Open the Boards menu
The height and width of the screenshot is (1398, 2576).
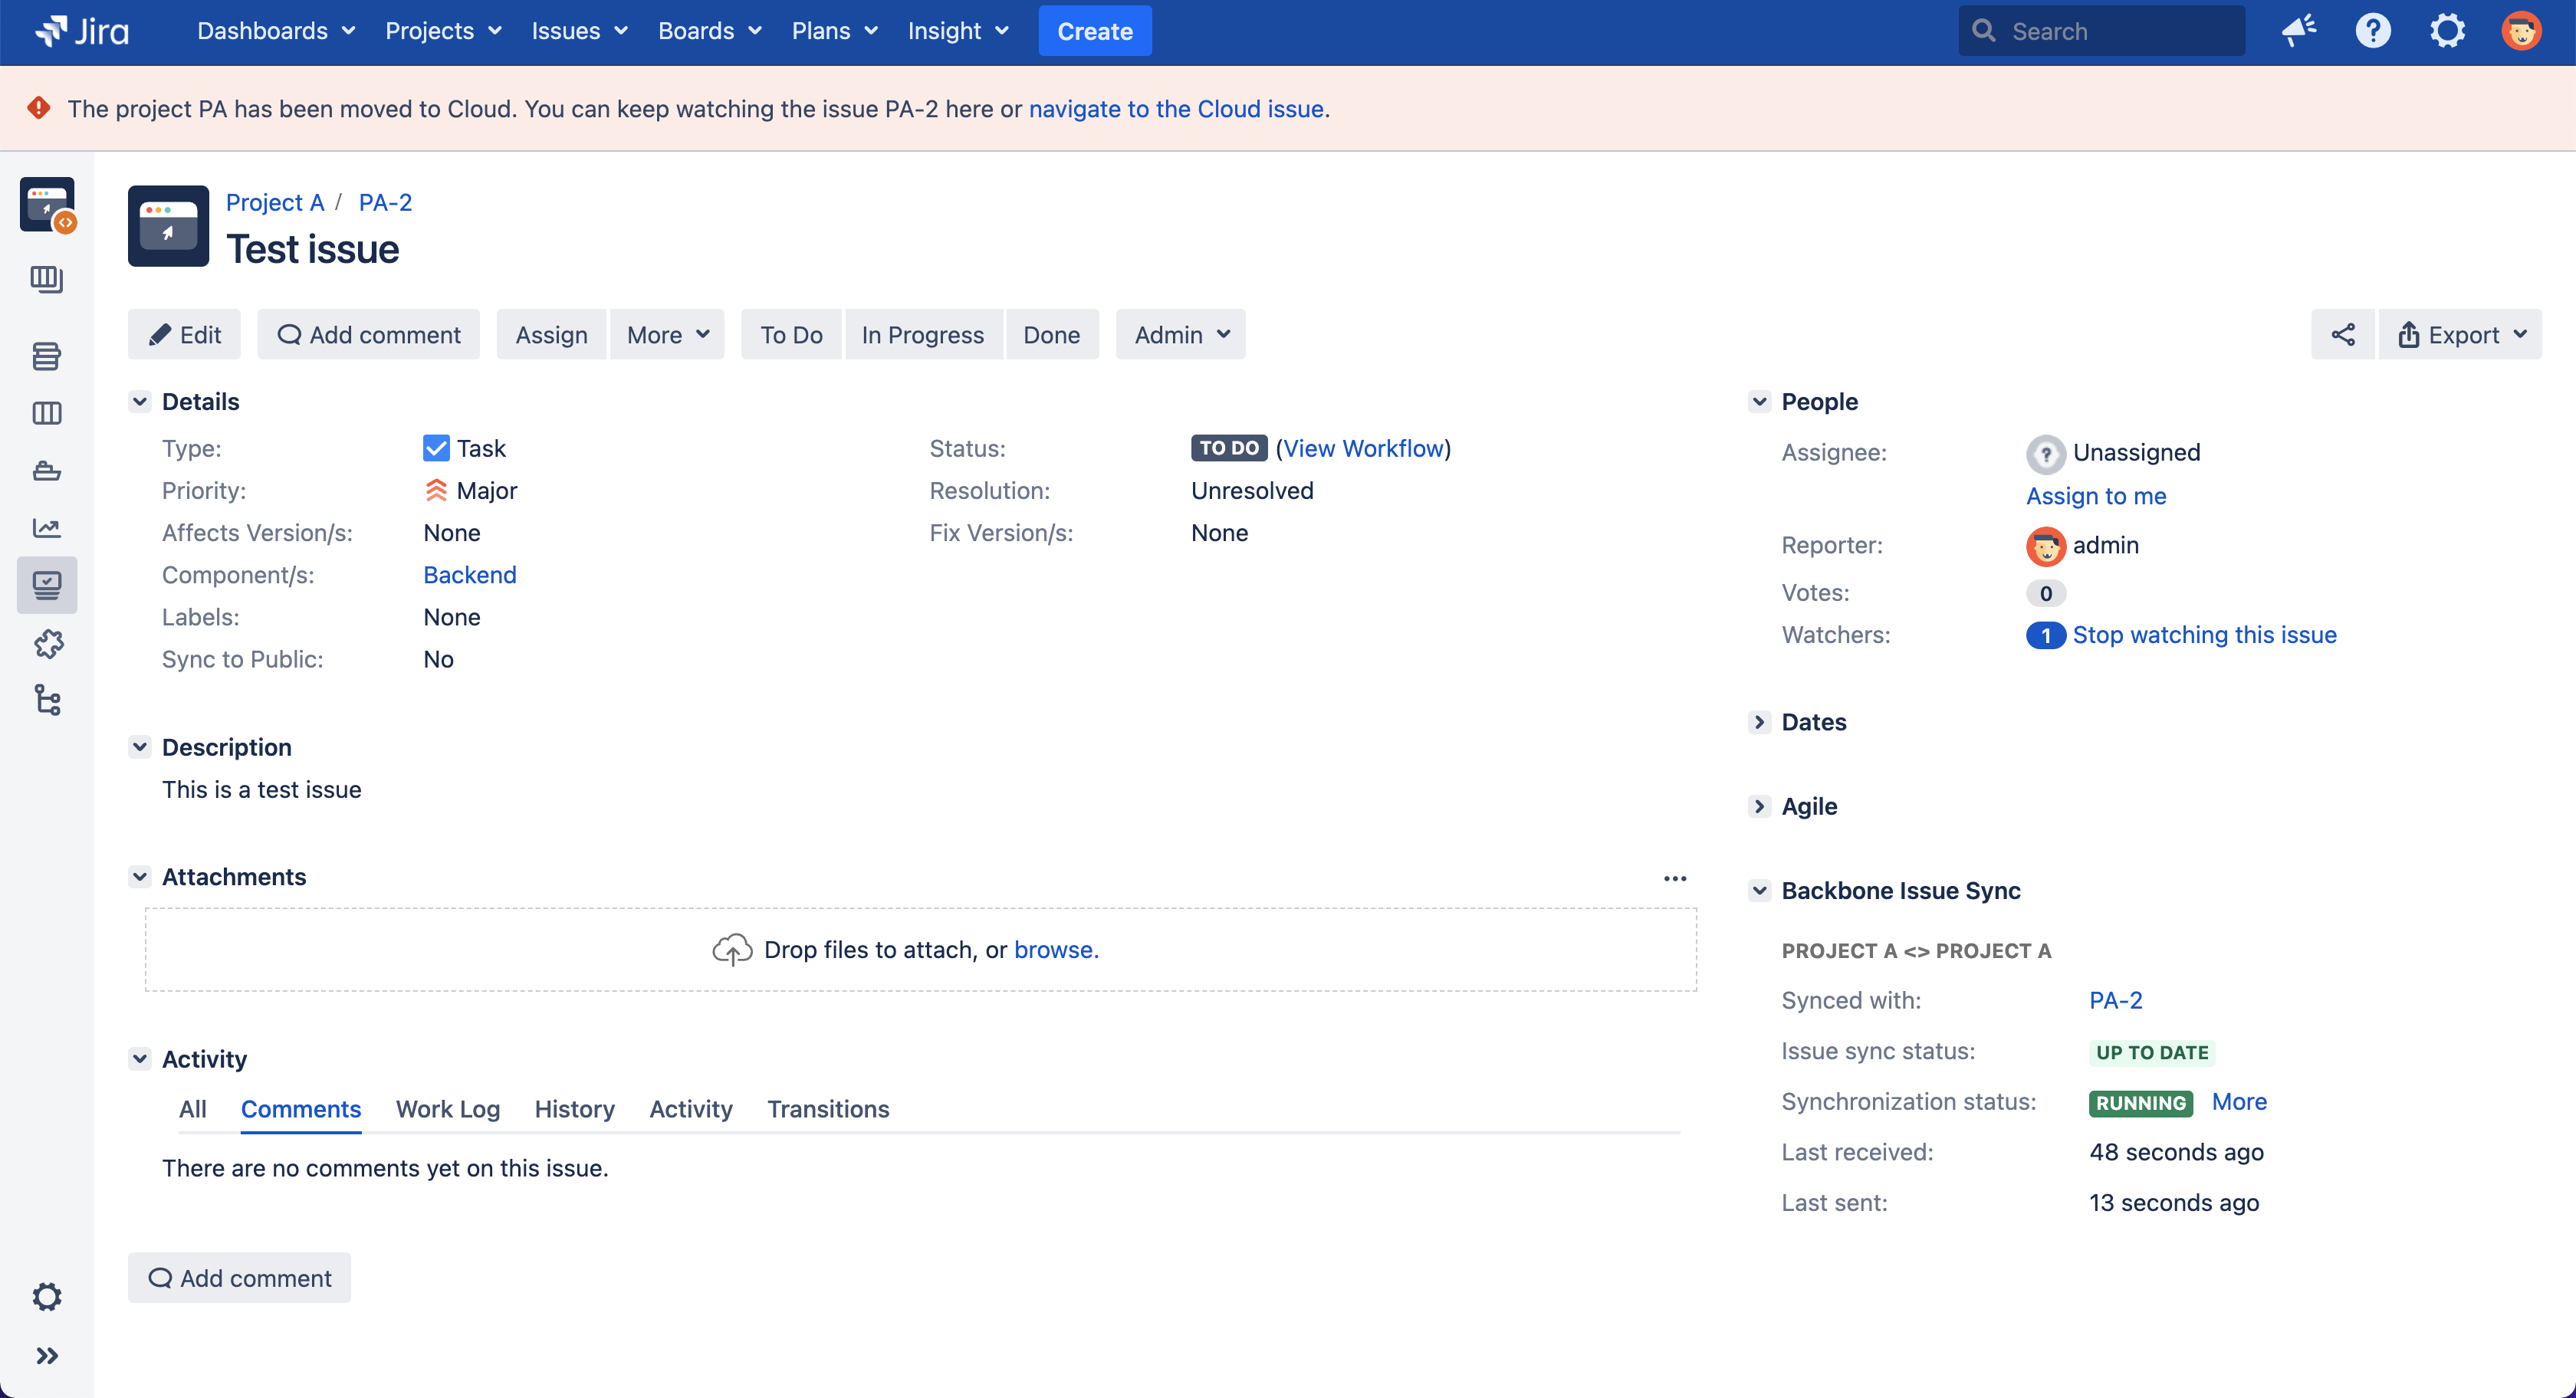709,31
